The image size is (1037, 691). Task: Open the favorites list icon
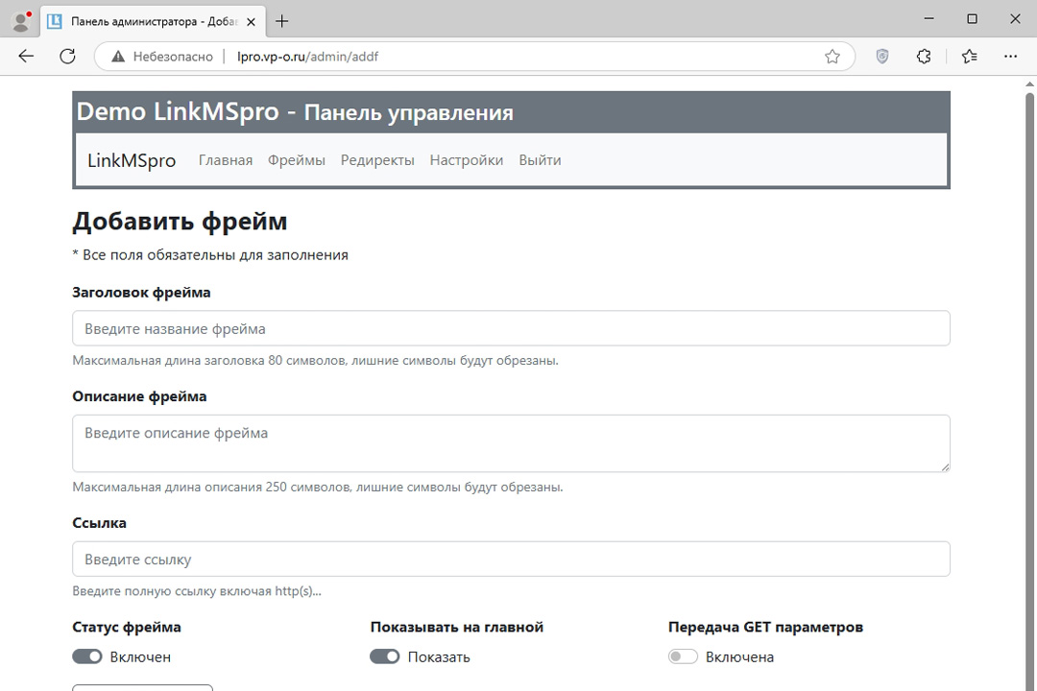[970, 57]
